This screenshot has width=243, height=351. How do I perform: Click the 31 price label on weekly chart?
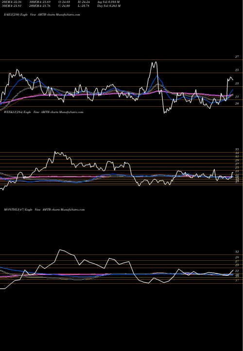click(237, 156)
